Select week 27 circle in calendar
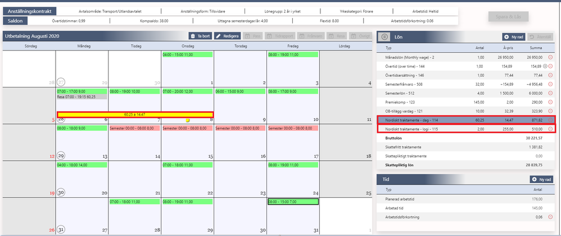Viewport: 561px width, 236px height. click(x=61, y=82)
